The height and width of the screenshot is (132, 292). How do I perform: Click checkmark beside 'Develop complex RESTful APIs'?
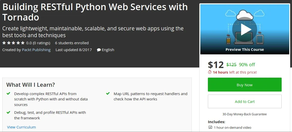[x=8, y=94]
